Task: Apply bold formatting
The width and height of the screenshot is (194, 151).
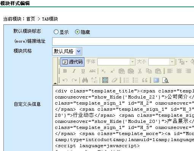Action: [x=65, y=71]
